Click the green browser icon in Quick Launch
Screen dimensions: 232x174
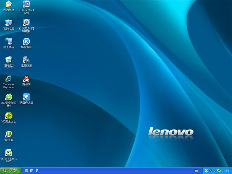coord(26,170)
